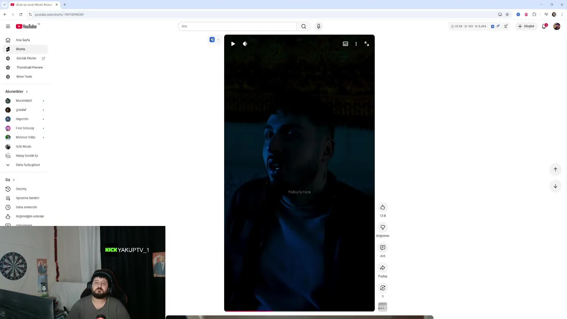
Task: Expand the Abonelikler section chevron
Action: tap(27, 92)
